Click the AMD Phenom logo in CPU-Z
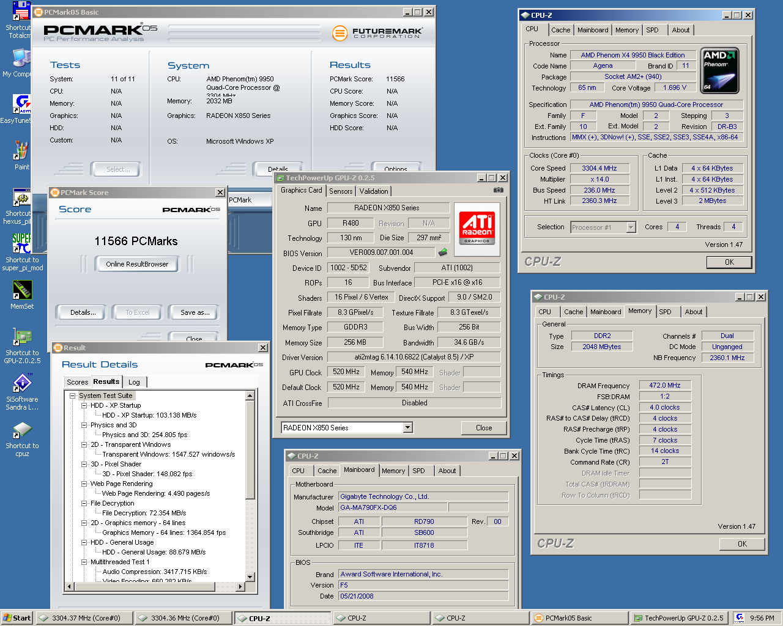 pos(720,70)
